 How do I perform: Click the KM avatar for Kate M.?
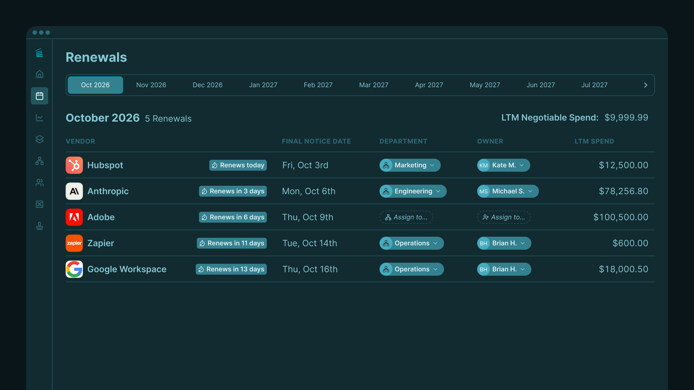click(484, 165)
